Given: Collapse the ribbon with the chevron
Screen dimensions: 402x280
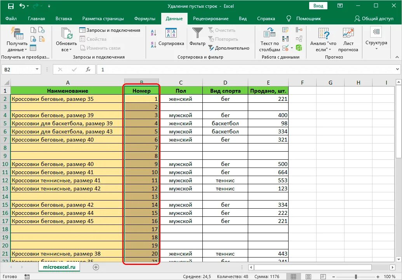Looking at the screenshot, I should [x=397, y=57].
